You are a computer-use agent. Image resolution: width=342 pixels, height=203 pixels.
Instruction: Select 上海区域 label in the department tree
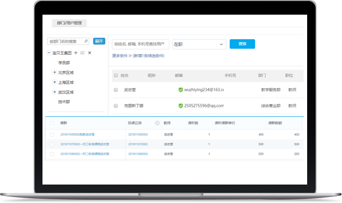(66, 82)
